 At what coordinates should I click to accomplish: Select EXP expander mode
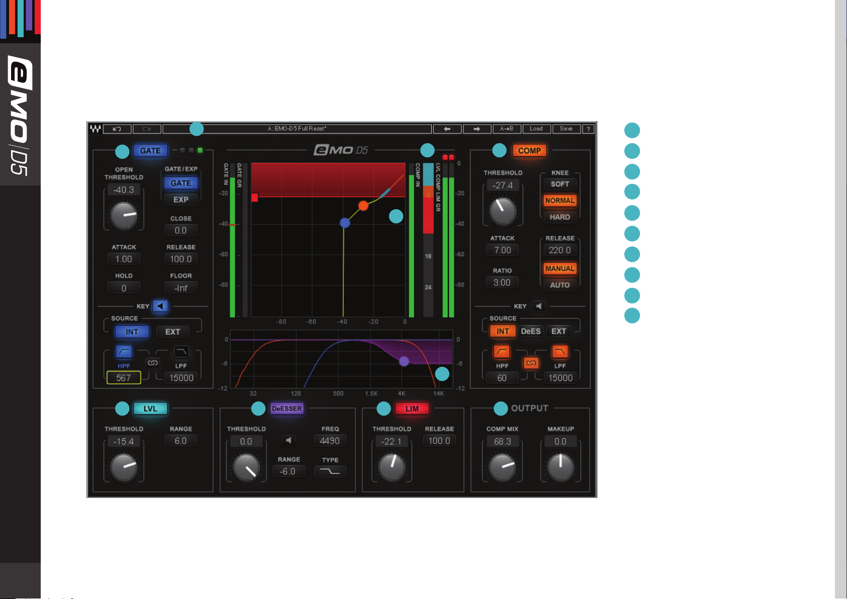pyautogui.click(x=181, y=199)
